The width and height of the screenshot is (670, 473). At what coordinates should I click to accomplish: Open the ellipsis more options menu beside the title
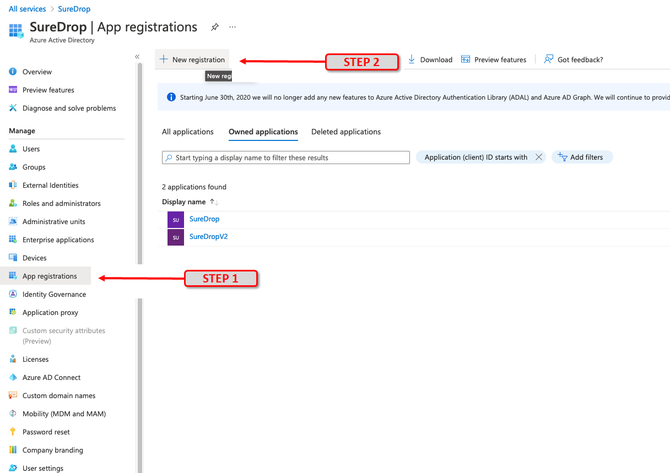click(233, 27)
